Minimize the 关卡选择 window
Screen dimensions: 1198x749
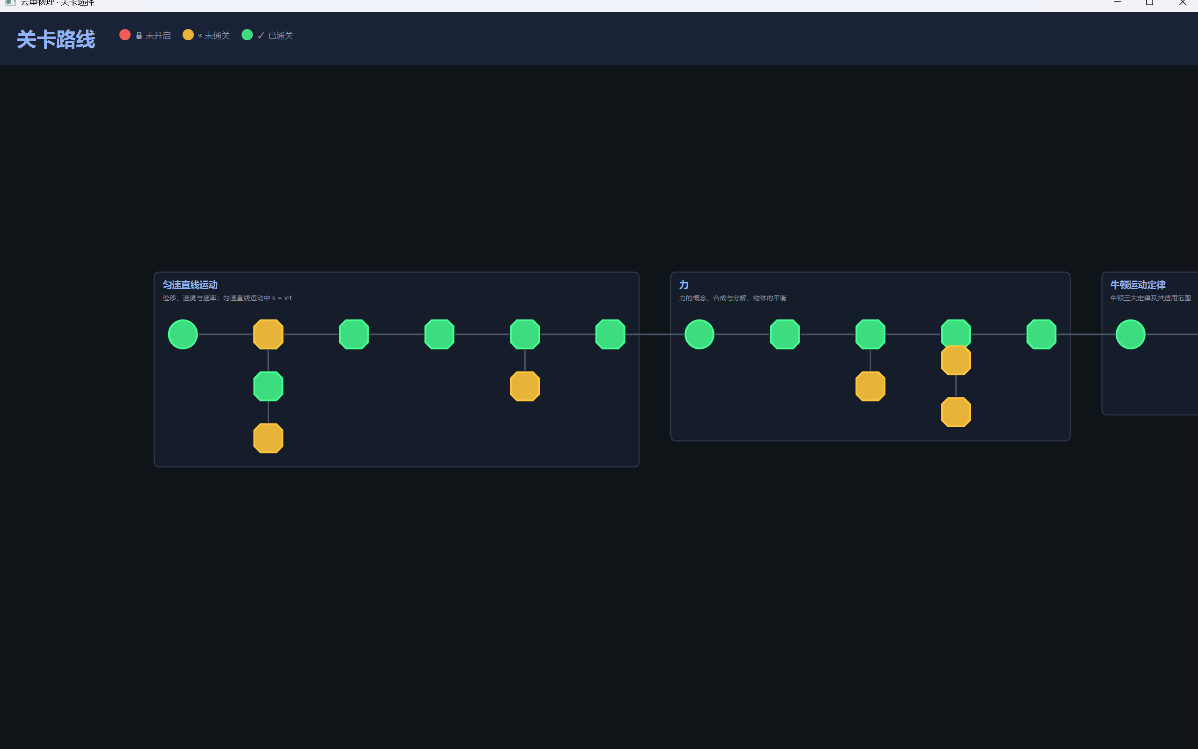point(1117,2)
